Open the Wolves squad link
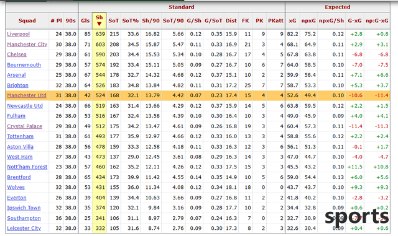The width and height of the screenshot is (398, 236). coord(16,188)
